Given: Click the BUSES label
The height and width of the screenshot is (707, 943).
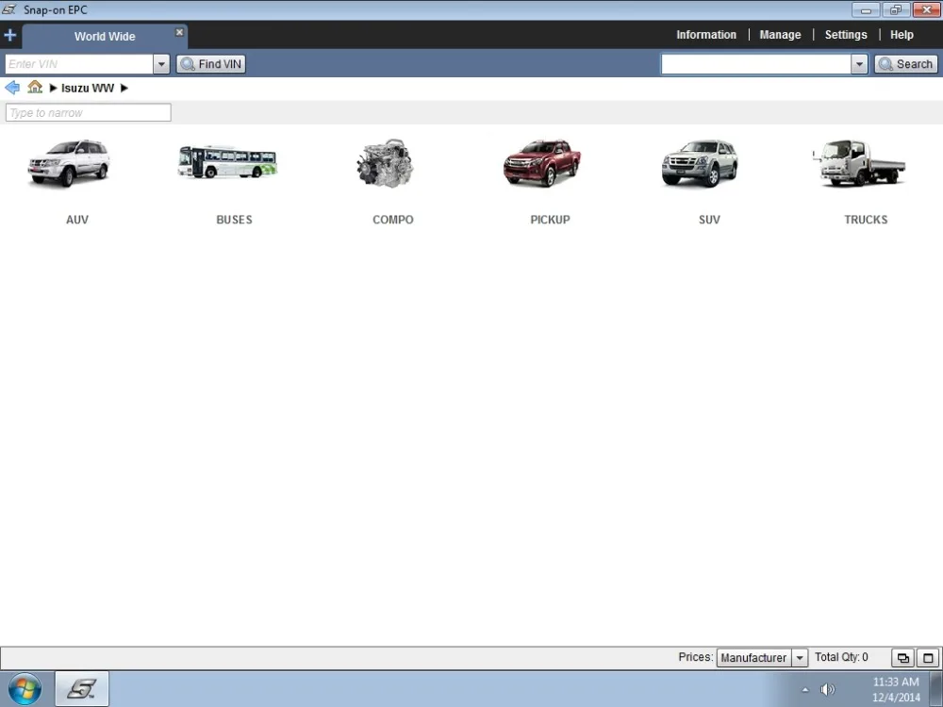Looking at the screenshot, I should click(235, 220).
